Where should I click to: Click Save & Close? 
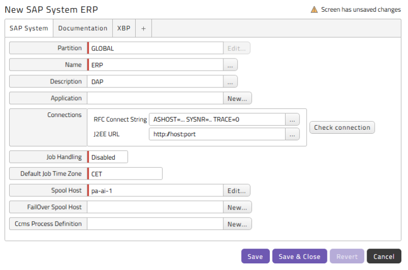[x=299, y=256]
